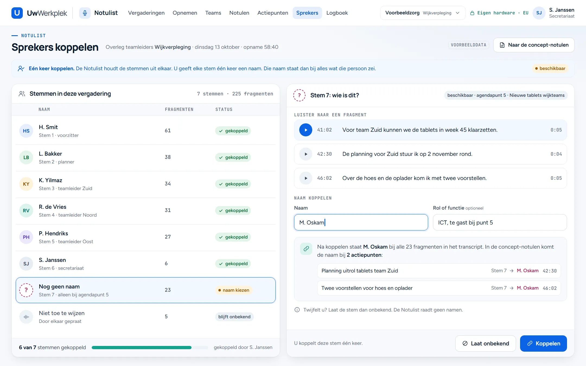
Task: Play the fragment at 46:02
Action: point(305,178)
